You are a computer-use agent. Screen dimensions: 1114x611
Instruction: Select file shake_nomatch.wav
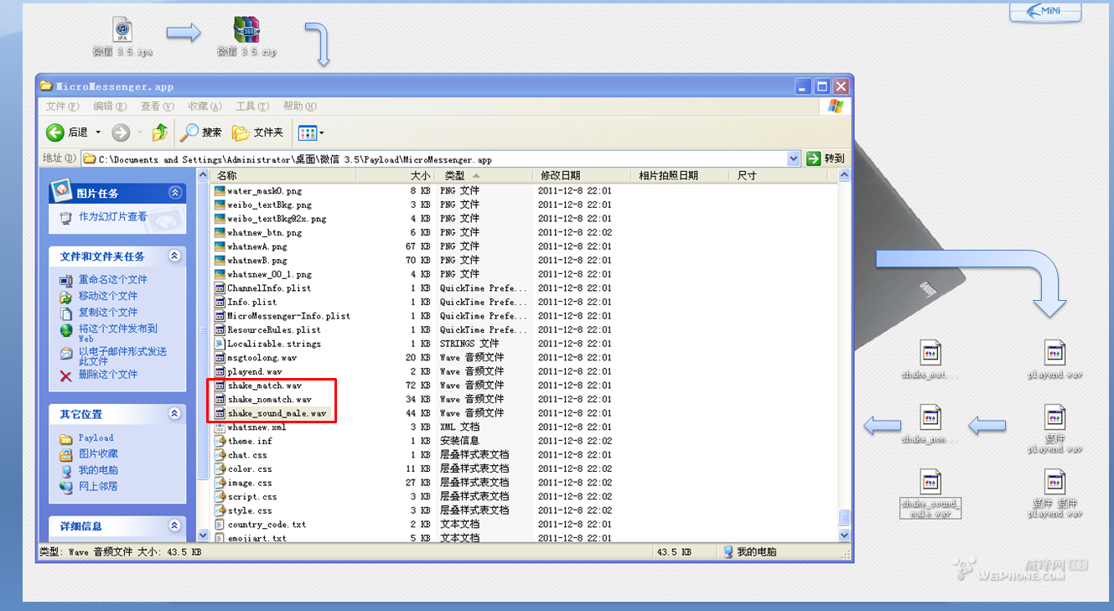coord(269,399)
